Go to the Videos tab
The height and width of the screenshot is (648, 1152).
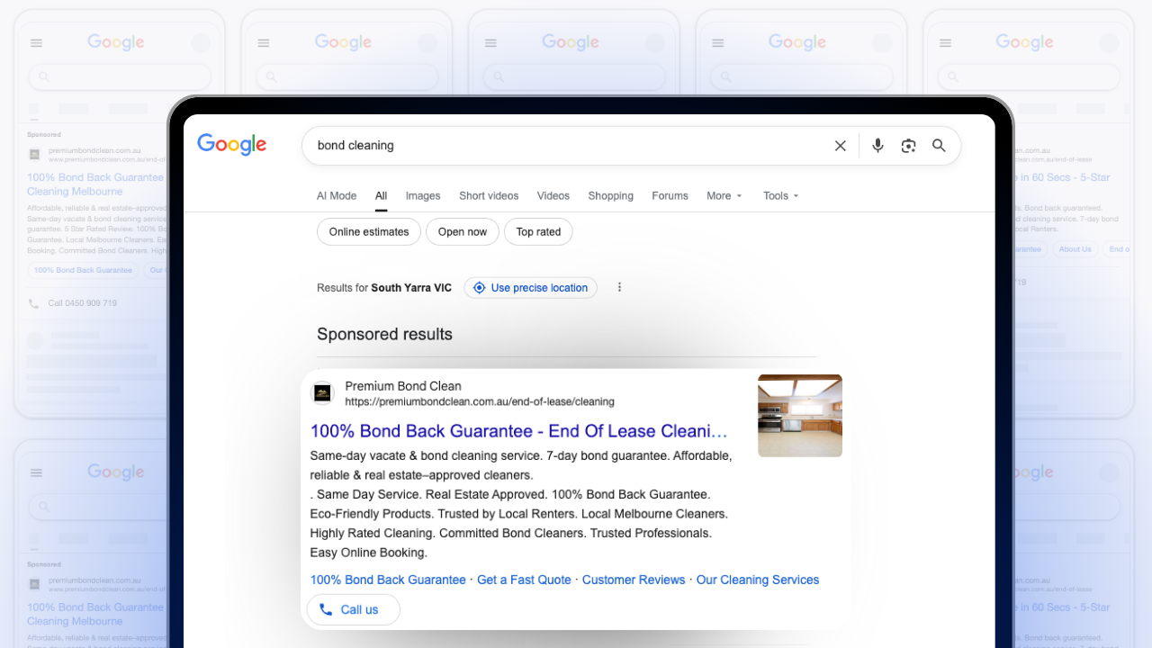(x=553, y=195)
